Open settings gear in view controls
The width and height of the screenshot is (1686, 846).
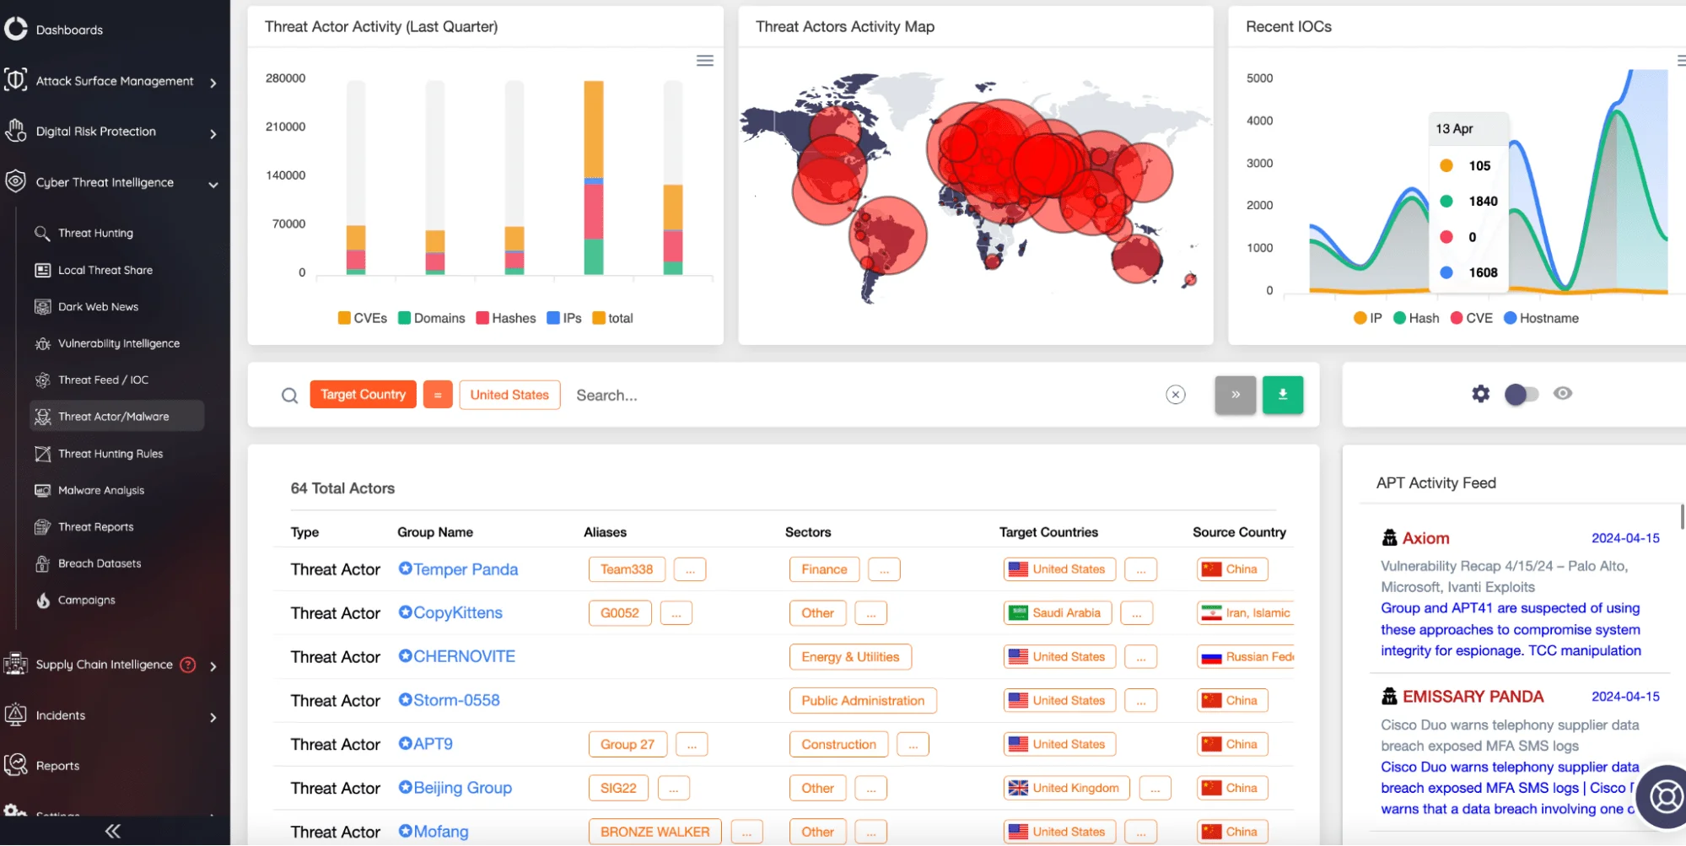pyautogui.click(x=1481, y=394)
